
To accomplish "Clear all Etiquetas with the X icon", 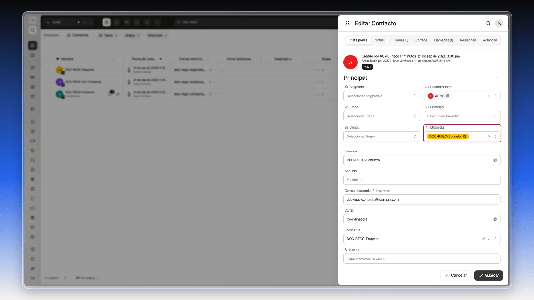I will point(489,136).
